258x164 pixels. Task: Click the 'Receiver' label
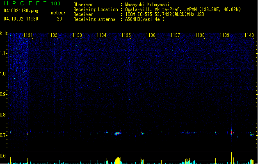tap(83, 14)
